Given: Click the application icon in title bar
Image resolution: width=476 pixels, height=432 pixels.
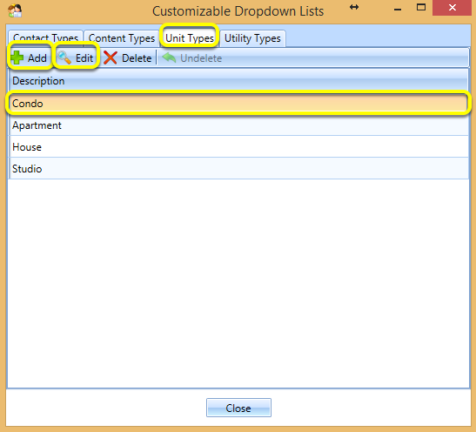Looking at the screenshot, I should pos(15,10).
